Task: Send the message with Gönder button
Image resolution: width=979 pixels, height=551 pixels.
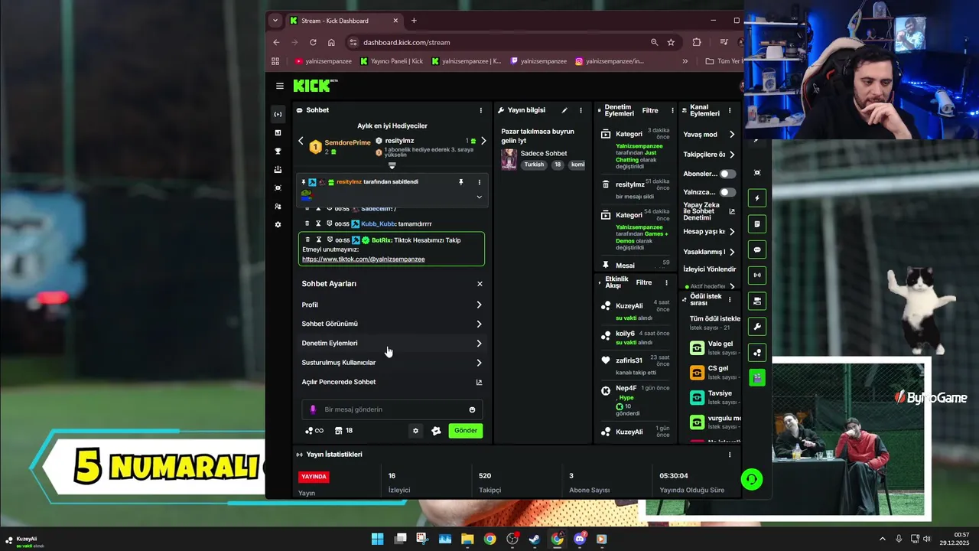Action: [x=466, y=430]
